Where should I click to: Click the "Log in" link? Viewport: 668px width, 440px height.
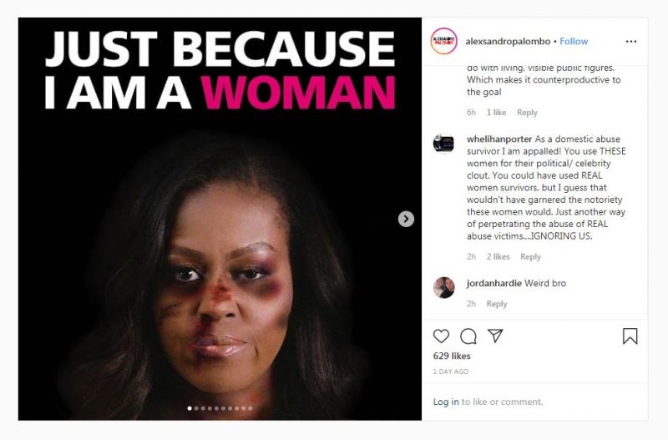pos(446,402)
